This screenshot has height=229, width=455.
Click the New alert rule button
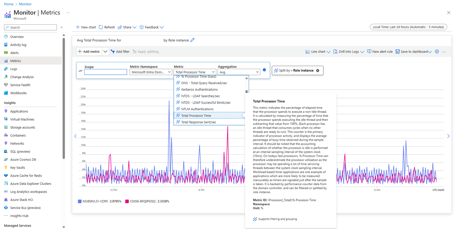(380, 52)
